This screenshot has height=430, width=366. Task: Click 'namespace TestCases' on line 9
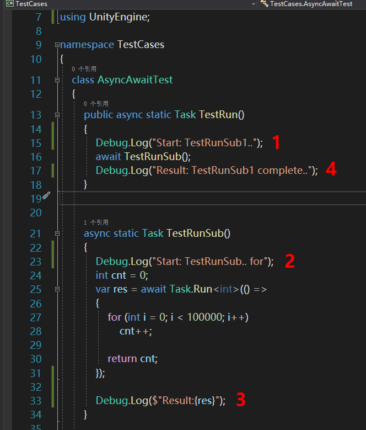pyautogui.click(x=112, y=45)
